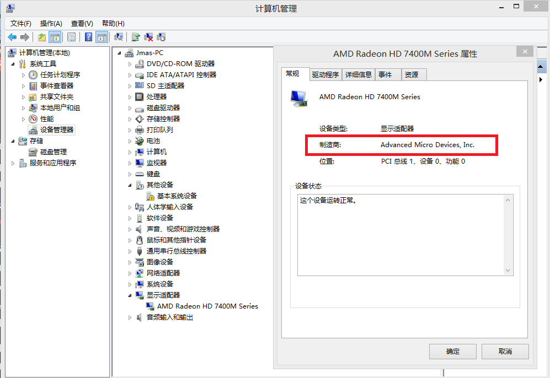Click the 打印队列 device category

(159, 130)
